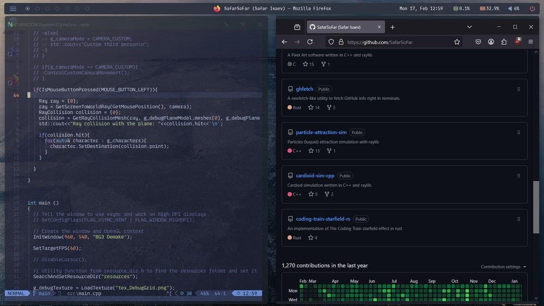Switch to the third workspace indicator
This screenshot has width=544, height=306.
point(47,8)
